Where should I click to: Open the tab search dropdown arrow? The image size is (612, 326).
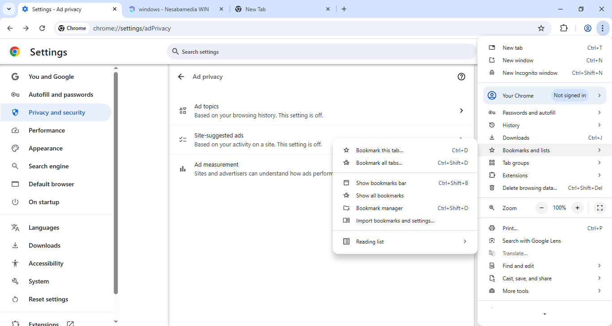(x=9, y=9)
